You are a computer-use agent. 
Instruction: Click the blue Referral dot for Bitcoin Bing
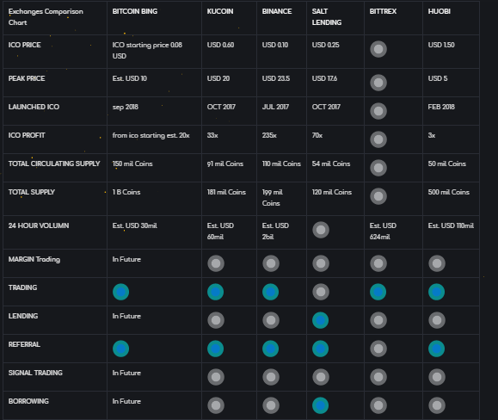coord(120,349)
